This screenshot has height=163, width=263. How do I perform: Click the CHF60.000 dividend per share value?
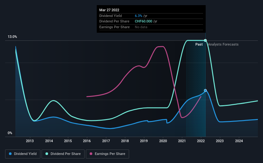[x=144, y=21]
